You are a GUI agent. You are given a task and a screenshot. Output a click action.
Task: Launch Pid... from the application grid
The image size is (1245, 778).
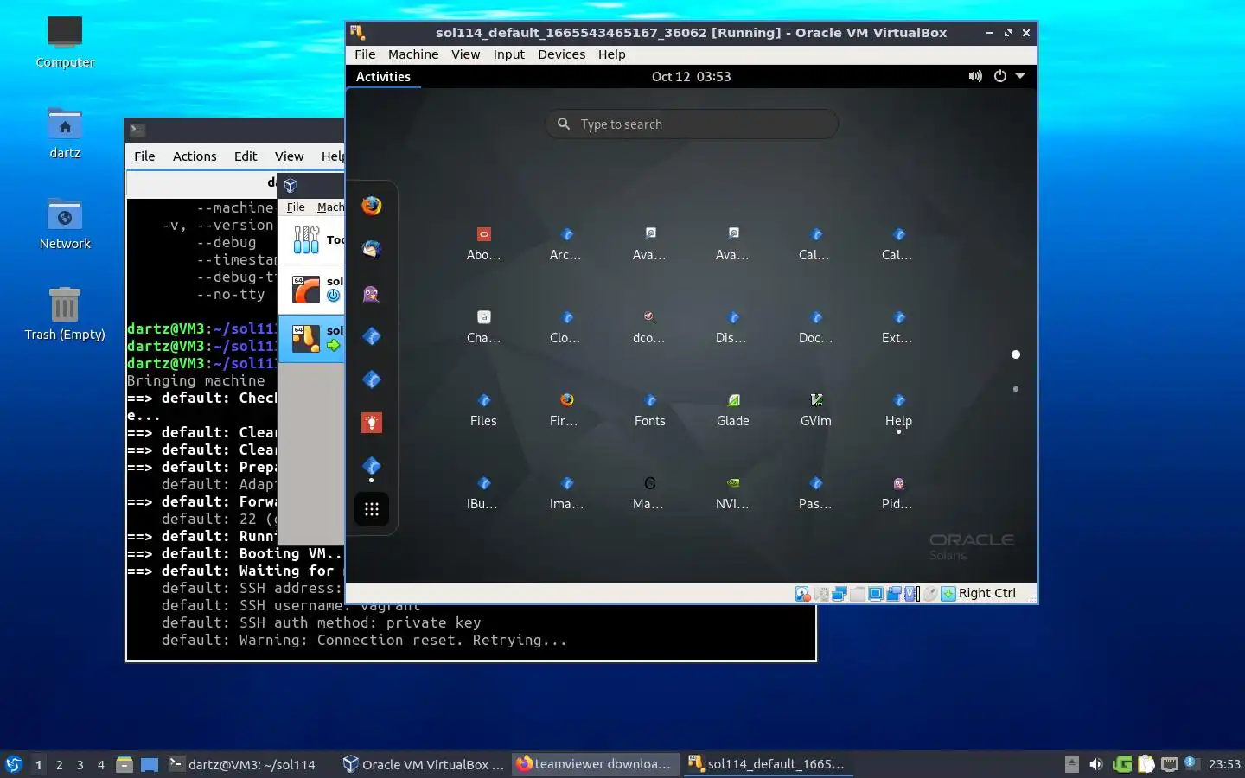(x=898, y=493)
